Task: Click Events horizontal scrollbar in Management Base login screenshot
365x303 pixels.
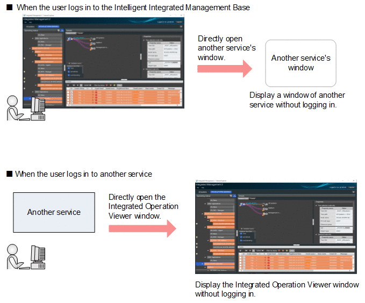Action: (x=123, y=105)
